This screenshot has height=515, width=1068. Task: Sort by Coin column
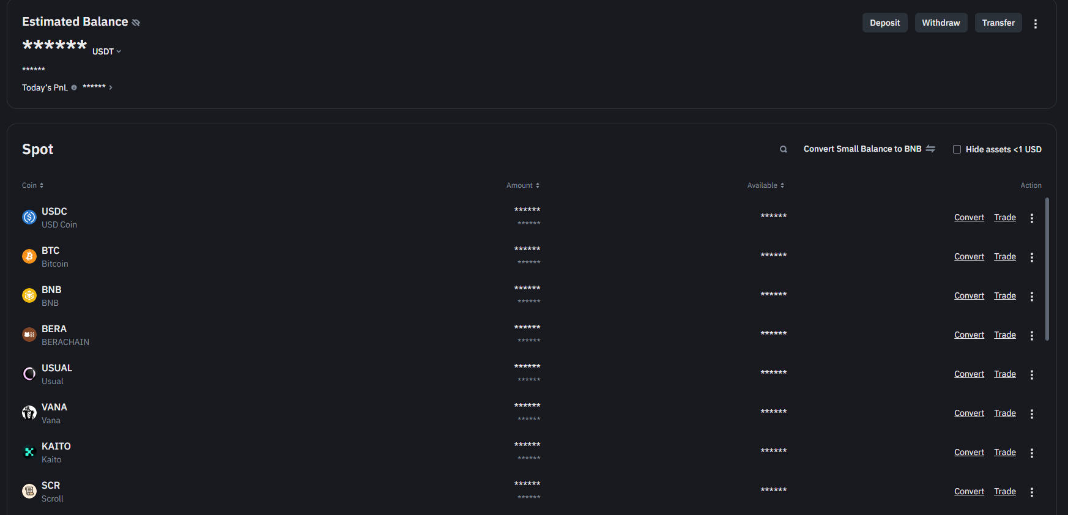coord(32,185)
